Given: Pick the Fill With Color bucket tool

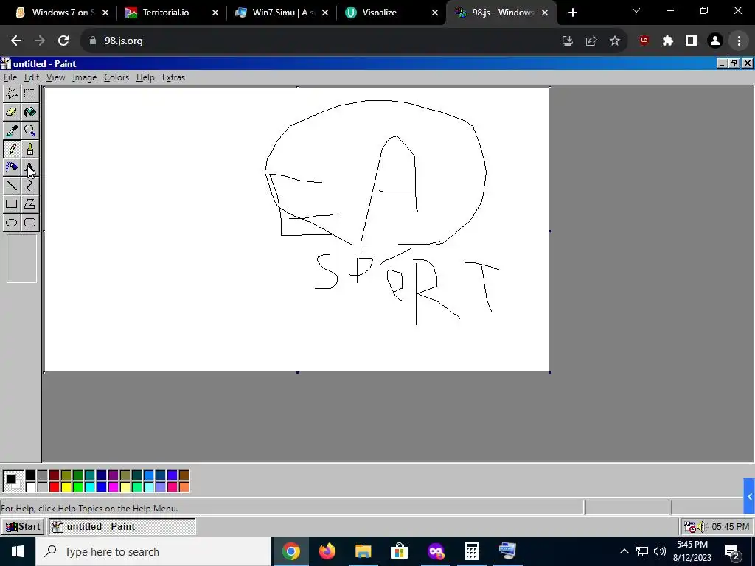Looking at the screenshot, I should [29, 112].
